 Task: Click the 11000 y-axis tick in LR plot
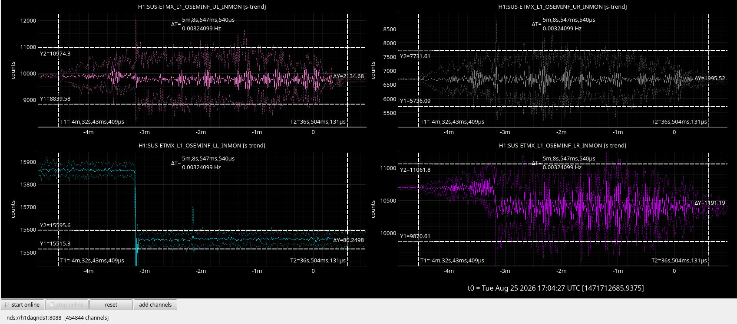(x=388, y=168)
